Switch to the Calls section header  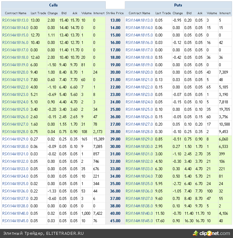pos(53,5)
